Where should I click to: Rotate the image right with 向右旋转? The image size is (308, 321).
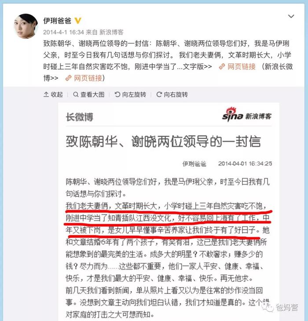point(172,95)
